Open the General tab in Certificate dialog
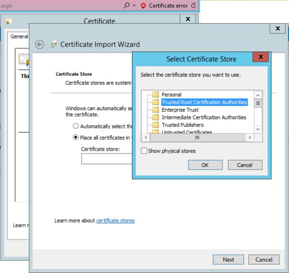This screenshot has width=289, height=273. pos(19,36)
